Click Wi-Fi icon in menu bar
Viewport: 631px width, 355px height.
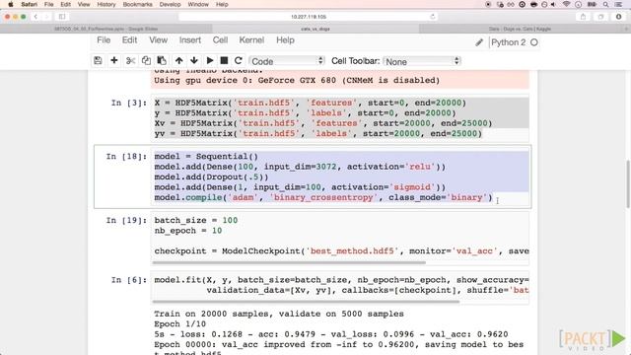567,4
